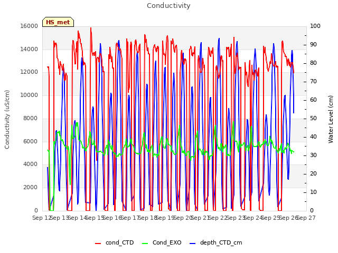The image size is (338, 253).
Task: Click the green Cond_EXO legend marker
Action: click(x=145, y=244)
